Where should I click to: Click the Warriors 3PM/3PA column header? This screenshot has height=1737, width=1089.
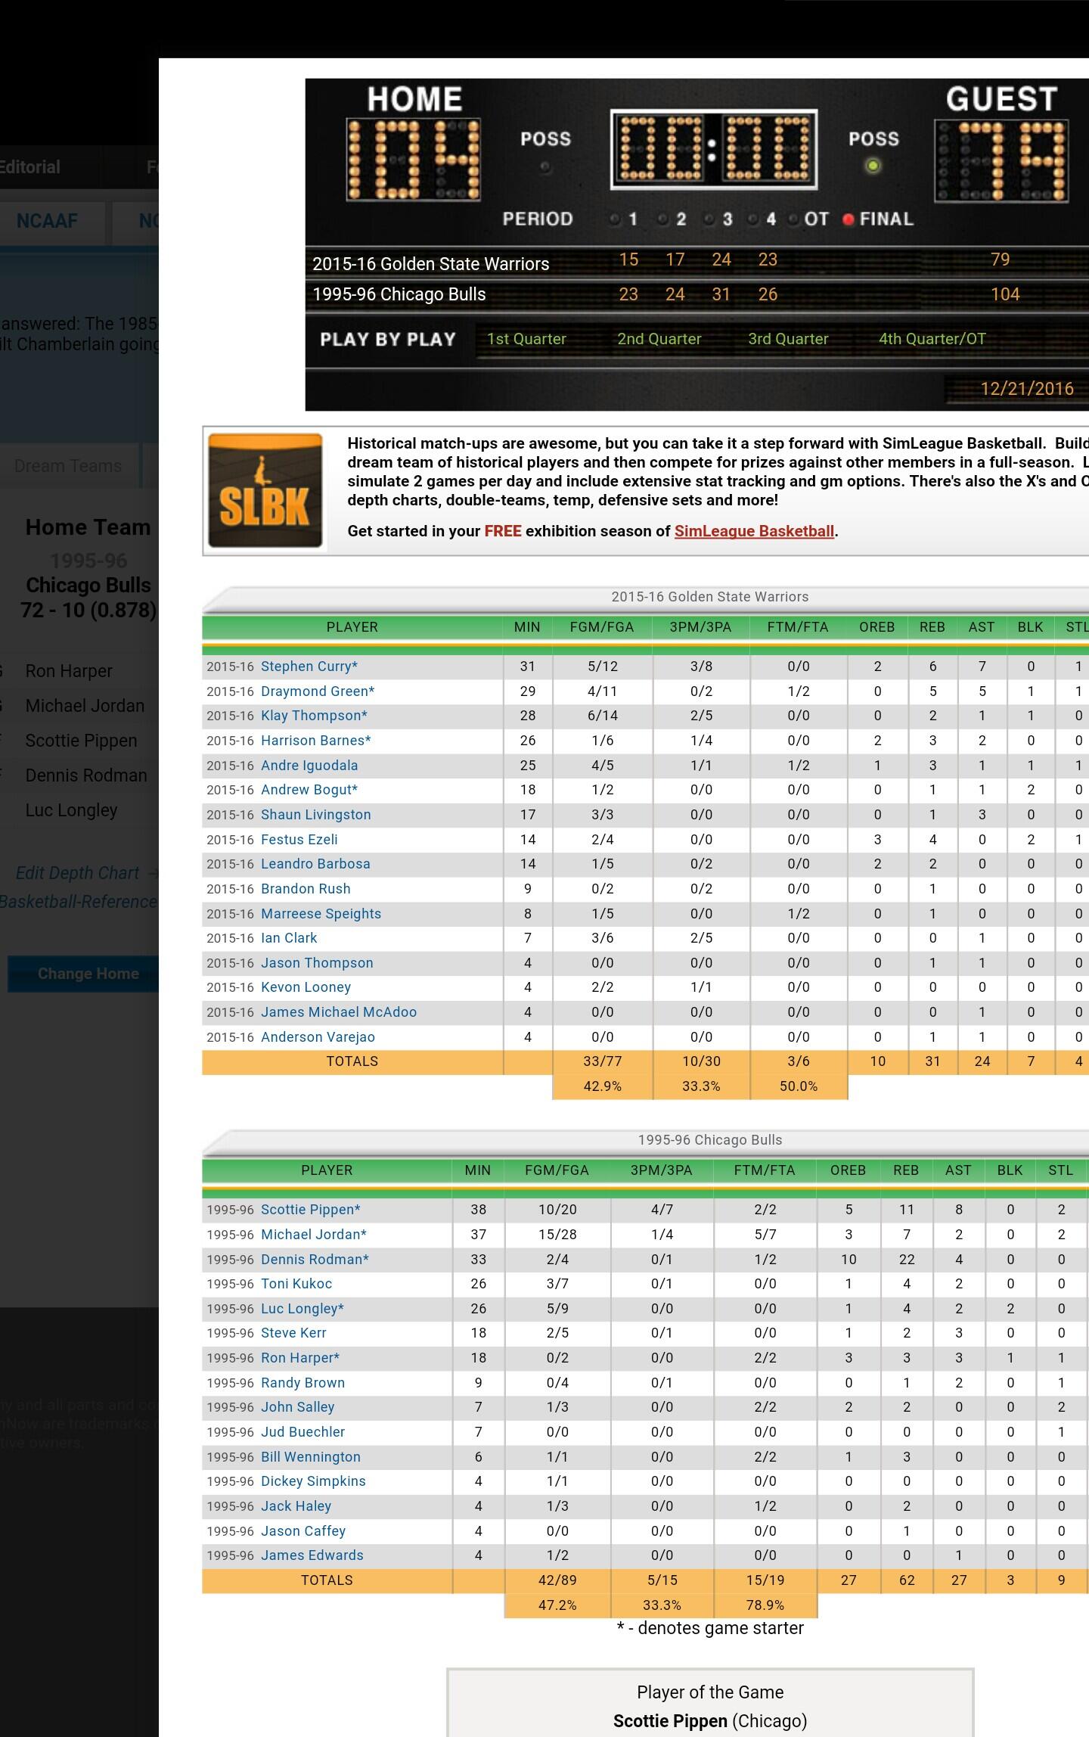point(701,627)
